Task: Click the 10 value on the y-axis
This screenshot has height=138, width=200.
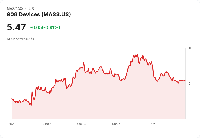Action: [x=190, y=48]
